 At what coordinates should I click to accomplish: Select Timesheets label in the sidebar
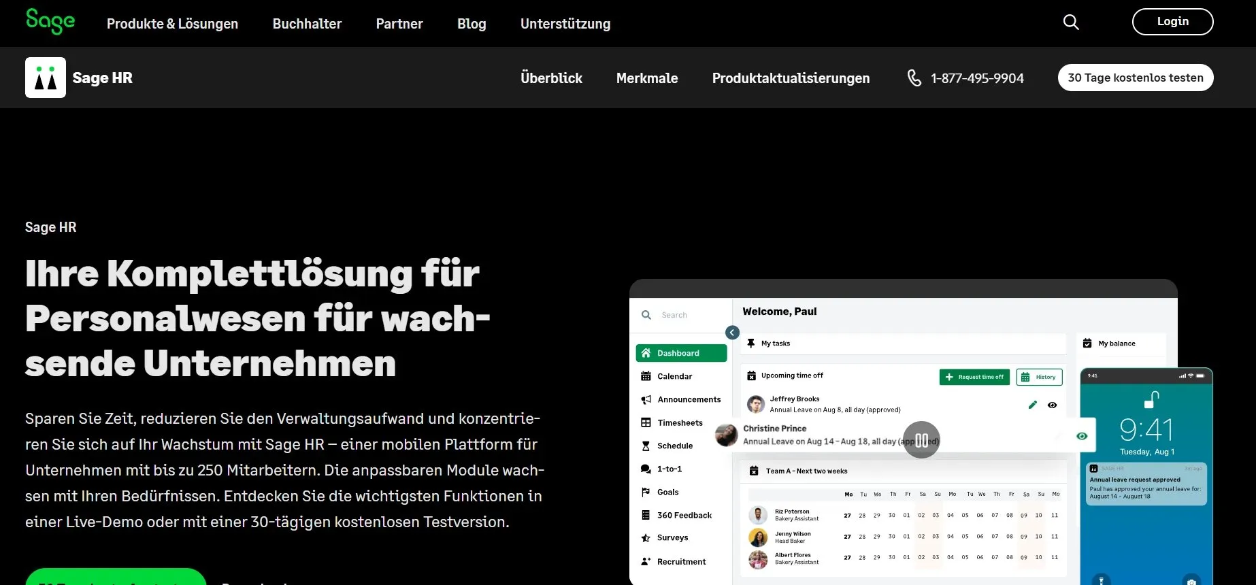(680, 422)
